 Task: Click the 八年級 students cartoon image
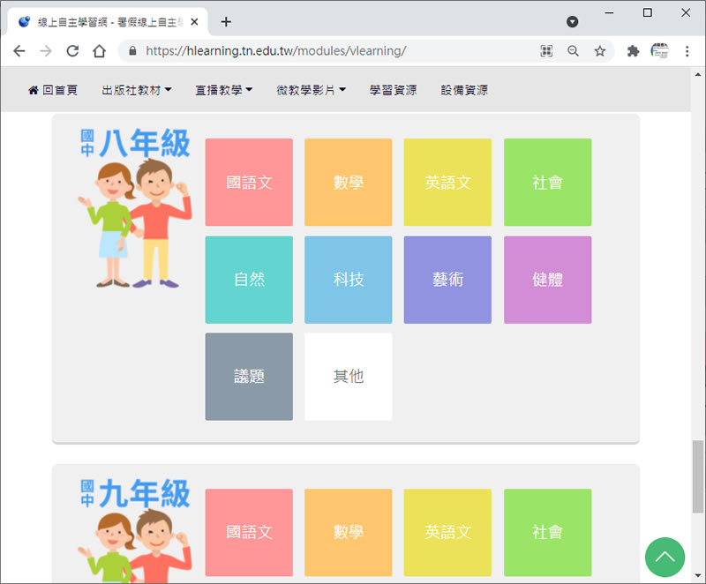coord(135,223)
